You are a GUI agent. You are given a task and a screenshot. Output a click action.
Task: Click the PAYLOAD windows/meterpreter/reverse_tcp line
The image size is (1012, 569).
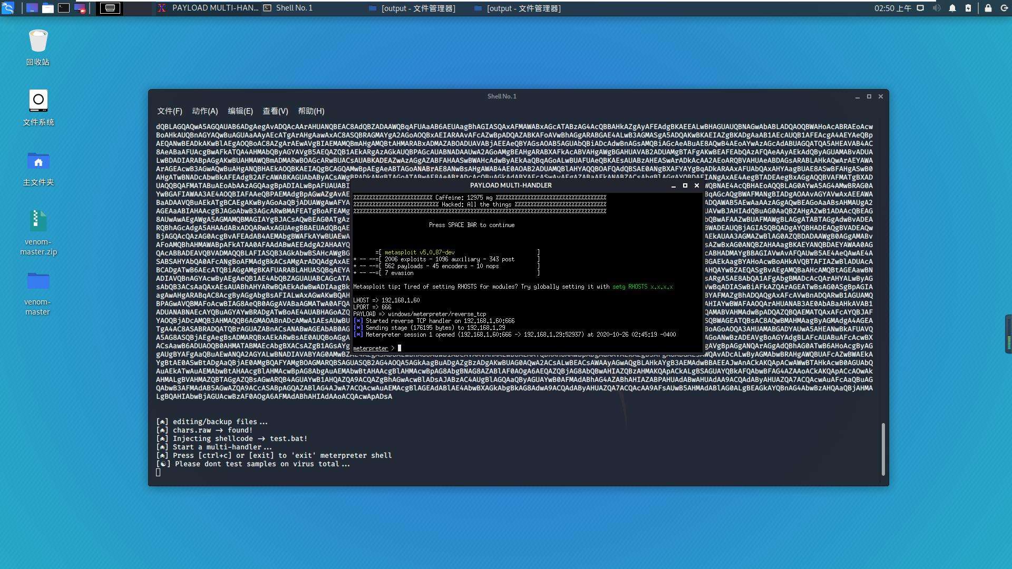click(420, 314)
